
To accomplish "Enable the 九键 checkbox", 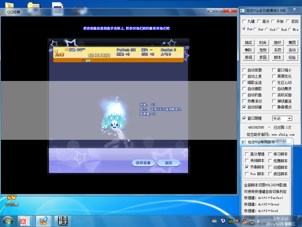I will (x=244, y=21).
